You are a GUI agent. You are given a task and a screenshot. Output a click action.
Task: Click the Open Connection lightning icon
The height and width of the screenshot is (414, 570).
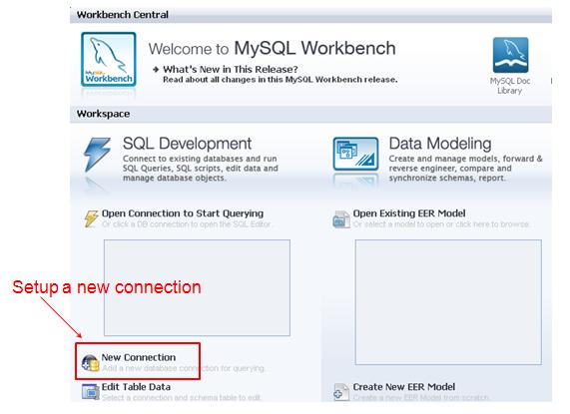91,218
